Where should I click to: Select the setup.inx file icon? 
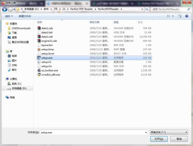[39, 66]
